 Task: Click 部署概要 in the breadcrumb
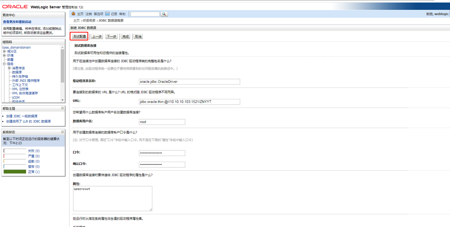click(89, 21)
